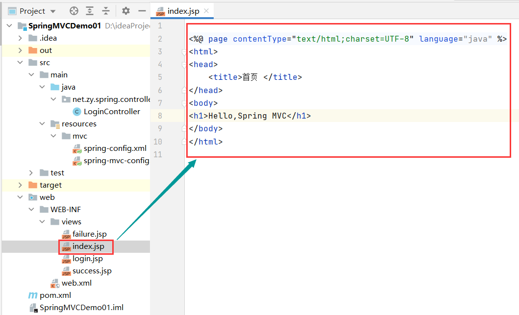
Task: Click the Spring XML icon beside spring-config.xml
Action: click(77, 148)
